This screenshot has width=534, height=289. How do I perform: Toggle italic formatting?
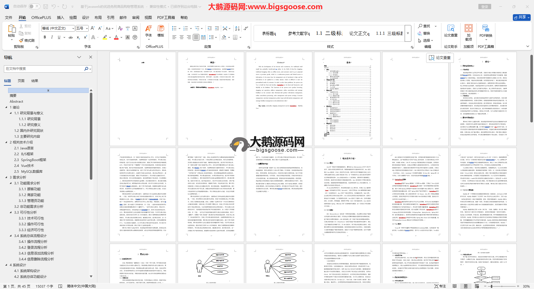52,37
